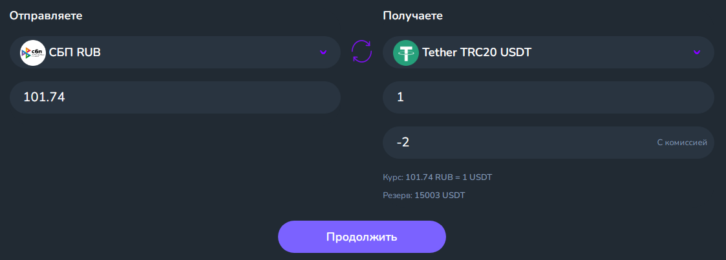Click the СБП logo icon
726x260 pixels.
[x=33, y=53]
